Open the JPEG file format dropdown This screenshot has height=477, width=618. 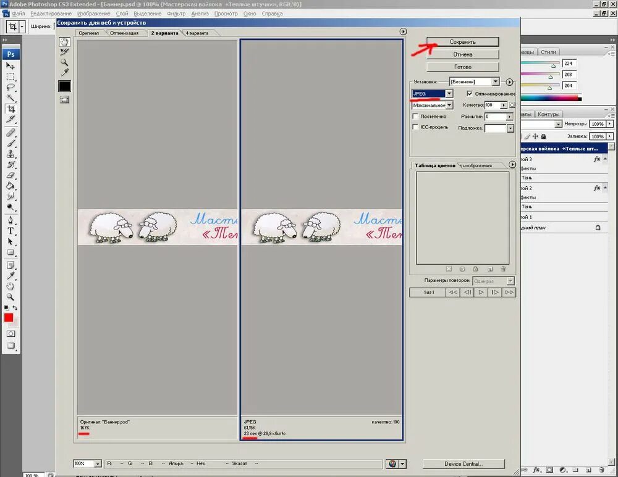[449, 94]
